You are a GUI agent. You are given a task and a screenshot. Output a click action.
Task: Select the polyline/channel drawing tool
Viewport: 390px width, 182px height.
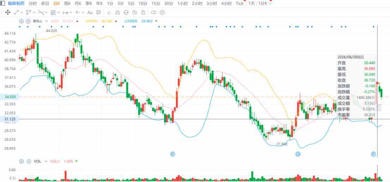[x=29, y=12]
